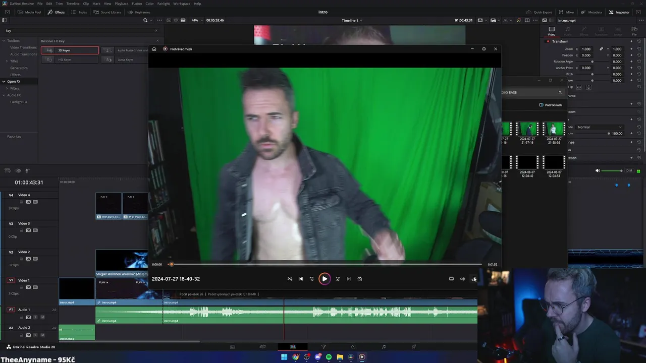Toggle lock on the Video 4 track
The image size is (646, 363).
point(21,202)
